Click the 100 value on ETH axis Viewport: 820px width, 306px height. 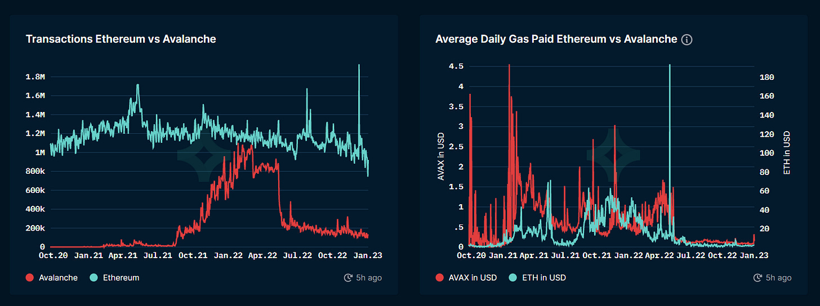(768, 153)
